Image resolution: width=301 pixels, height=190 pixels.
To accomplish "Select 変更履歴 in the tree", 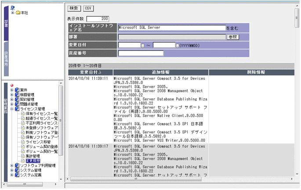I will tap(34, 161).
